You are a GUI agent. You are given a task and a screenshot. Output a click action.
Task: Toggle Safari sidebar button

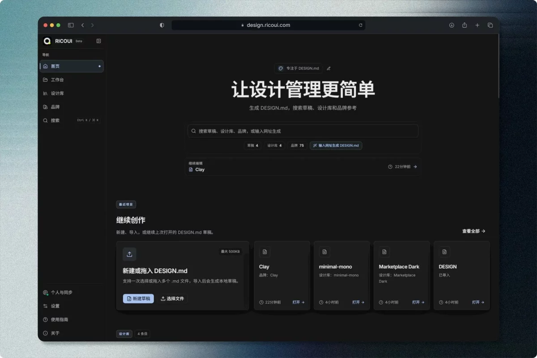point(71,25)
